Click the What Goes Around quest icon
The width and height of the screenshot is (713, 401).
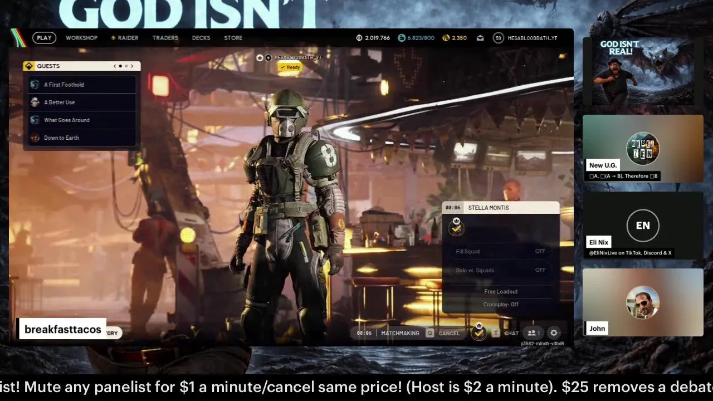[35, 120]
